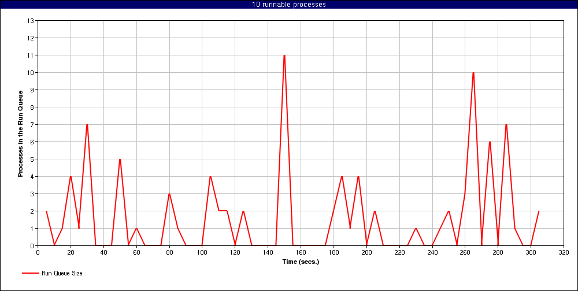Click the x-axis tick label '120'
Screen dimensions: 578x291
point(235,253)
